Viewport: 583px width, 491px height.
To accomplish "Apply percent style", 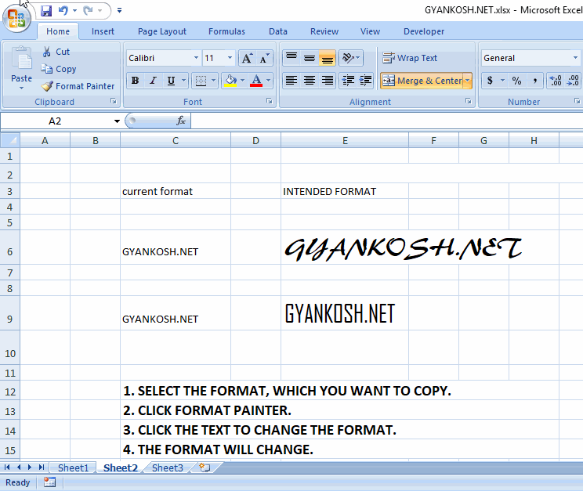I will pos(516,81).
